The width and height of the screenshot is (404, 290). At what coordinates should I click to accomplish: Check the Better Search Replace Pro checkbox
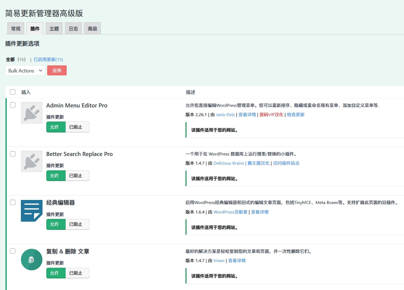(13, 154)
